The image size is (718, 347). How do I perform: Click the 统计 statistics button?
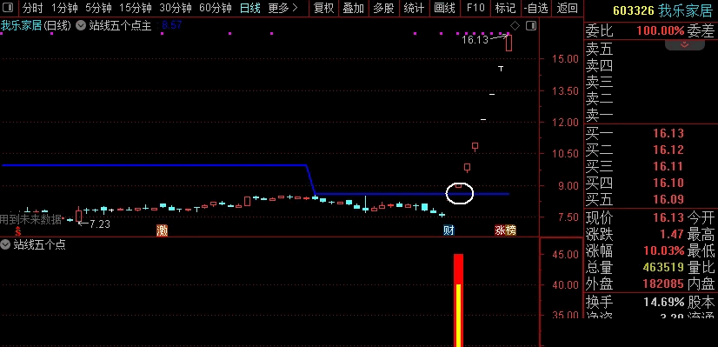414,8
